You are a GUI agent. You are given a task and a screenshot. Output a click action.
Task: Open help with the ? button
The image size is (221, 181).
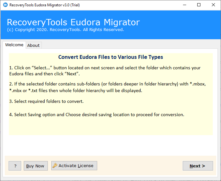click(15, 166)
